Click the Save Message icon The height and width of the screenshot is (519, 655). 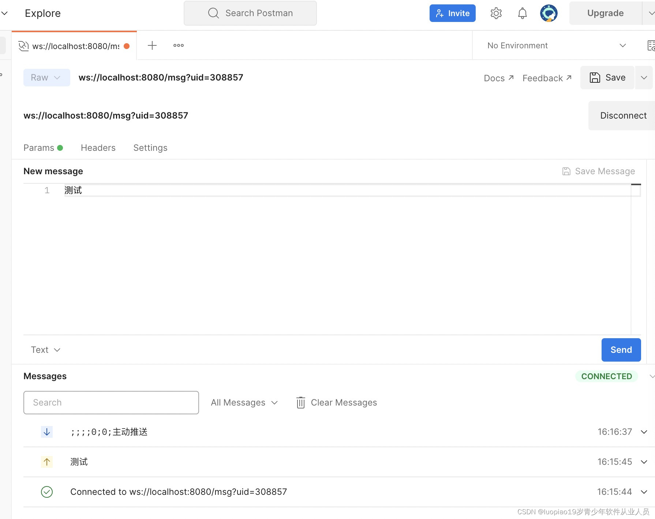566,171
